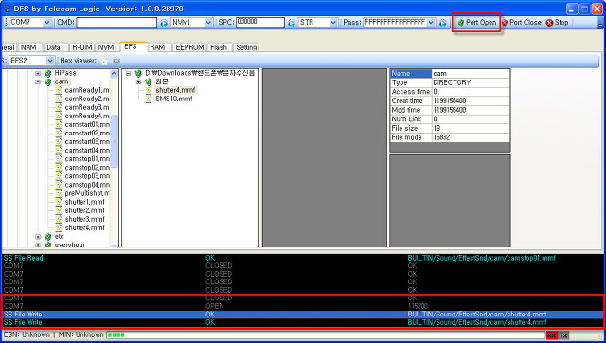Switch to the Setting tab

[x=246, y=47]
